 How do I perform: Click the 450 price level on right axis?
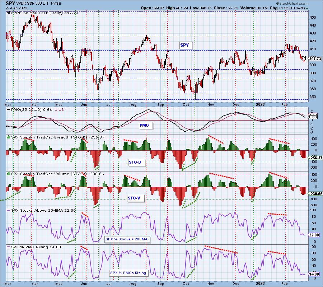313,18
